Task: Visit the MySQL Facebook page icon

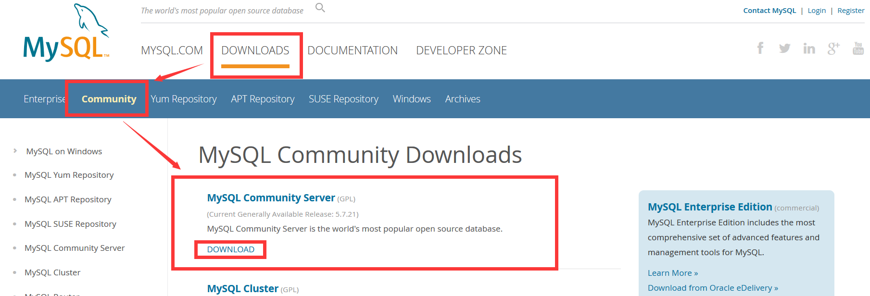Action: point(760,48)
